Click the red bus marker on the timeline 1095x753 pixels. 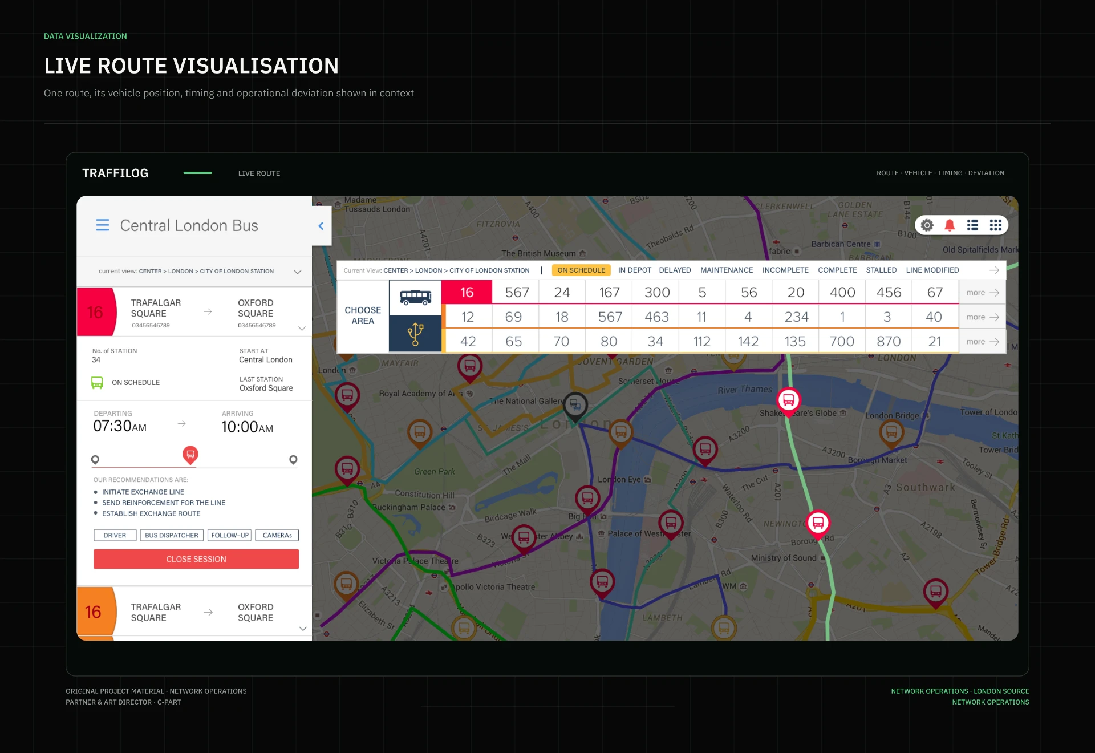tap(190, 455)
